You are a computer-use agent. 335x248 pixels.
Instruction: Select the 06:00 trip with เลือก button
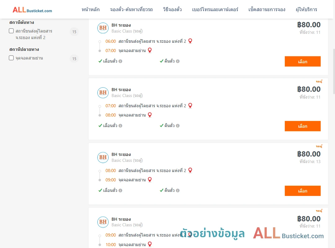pyautogui.click(x=302, y=61)
